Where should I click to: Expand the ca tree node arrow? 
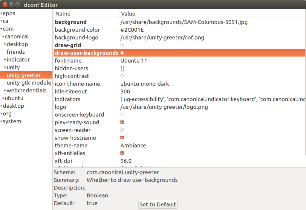[1, 21]
